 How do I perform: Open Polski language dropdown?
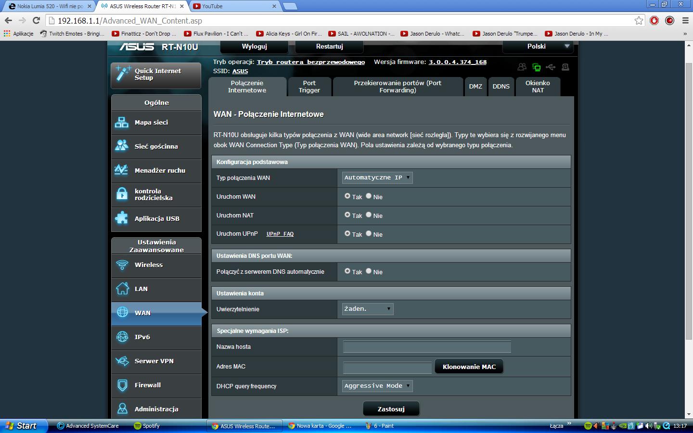[538, 47]
